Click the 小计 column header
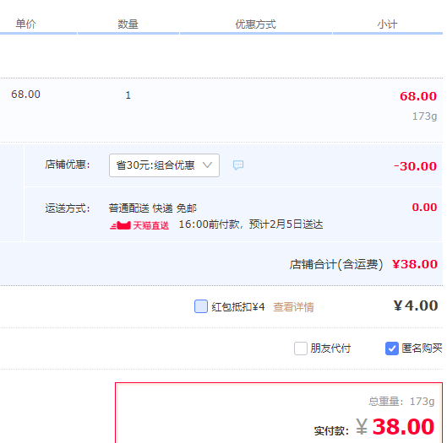Screen dimensions: 447x443 point(387,24)
